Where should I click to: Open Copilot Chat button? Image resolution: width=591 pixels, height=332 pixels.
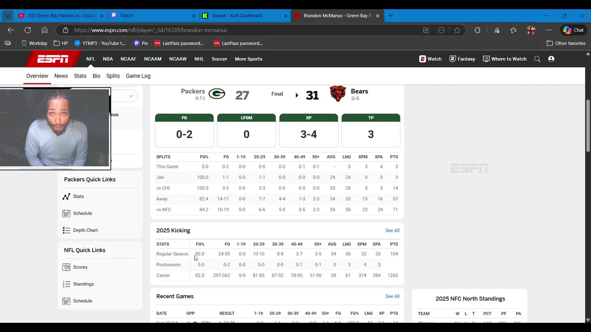pos(573,30)
